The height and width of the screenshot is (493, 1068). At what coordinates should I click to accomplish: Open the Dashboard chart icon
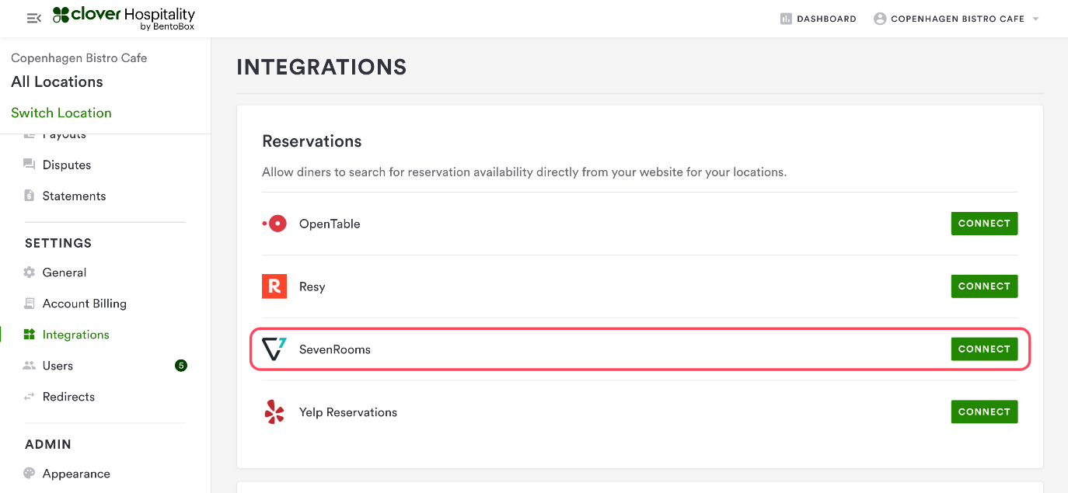786,19
